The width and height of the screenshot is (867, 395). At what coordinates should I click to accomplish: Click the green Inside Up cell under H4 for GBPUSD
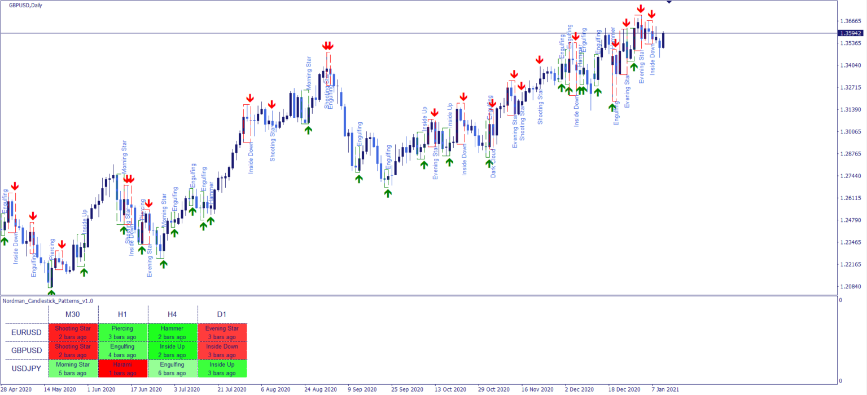pyautogui.click(x=172, y=350)
